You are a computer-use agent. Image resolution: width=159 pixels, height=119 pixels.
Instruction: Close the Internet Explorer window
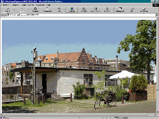(157, 2)
